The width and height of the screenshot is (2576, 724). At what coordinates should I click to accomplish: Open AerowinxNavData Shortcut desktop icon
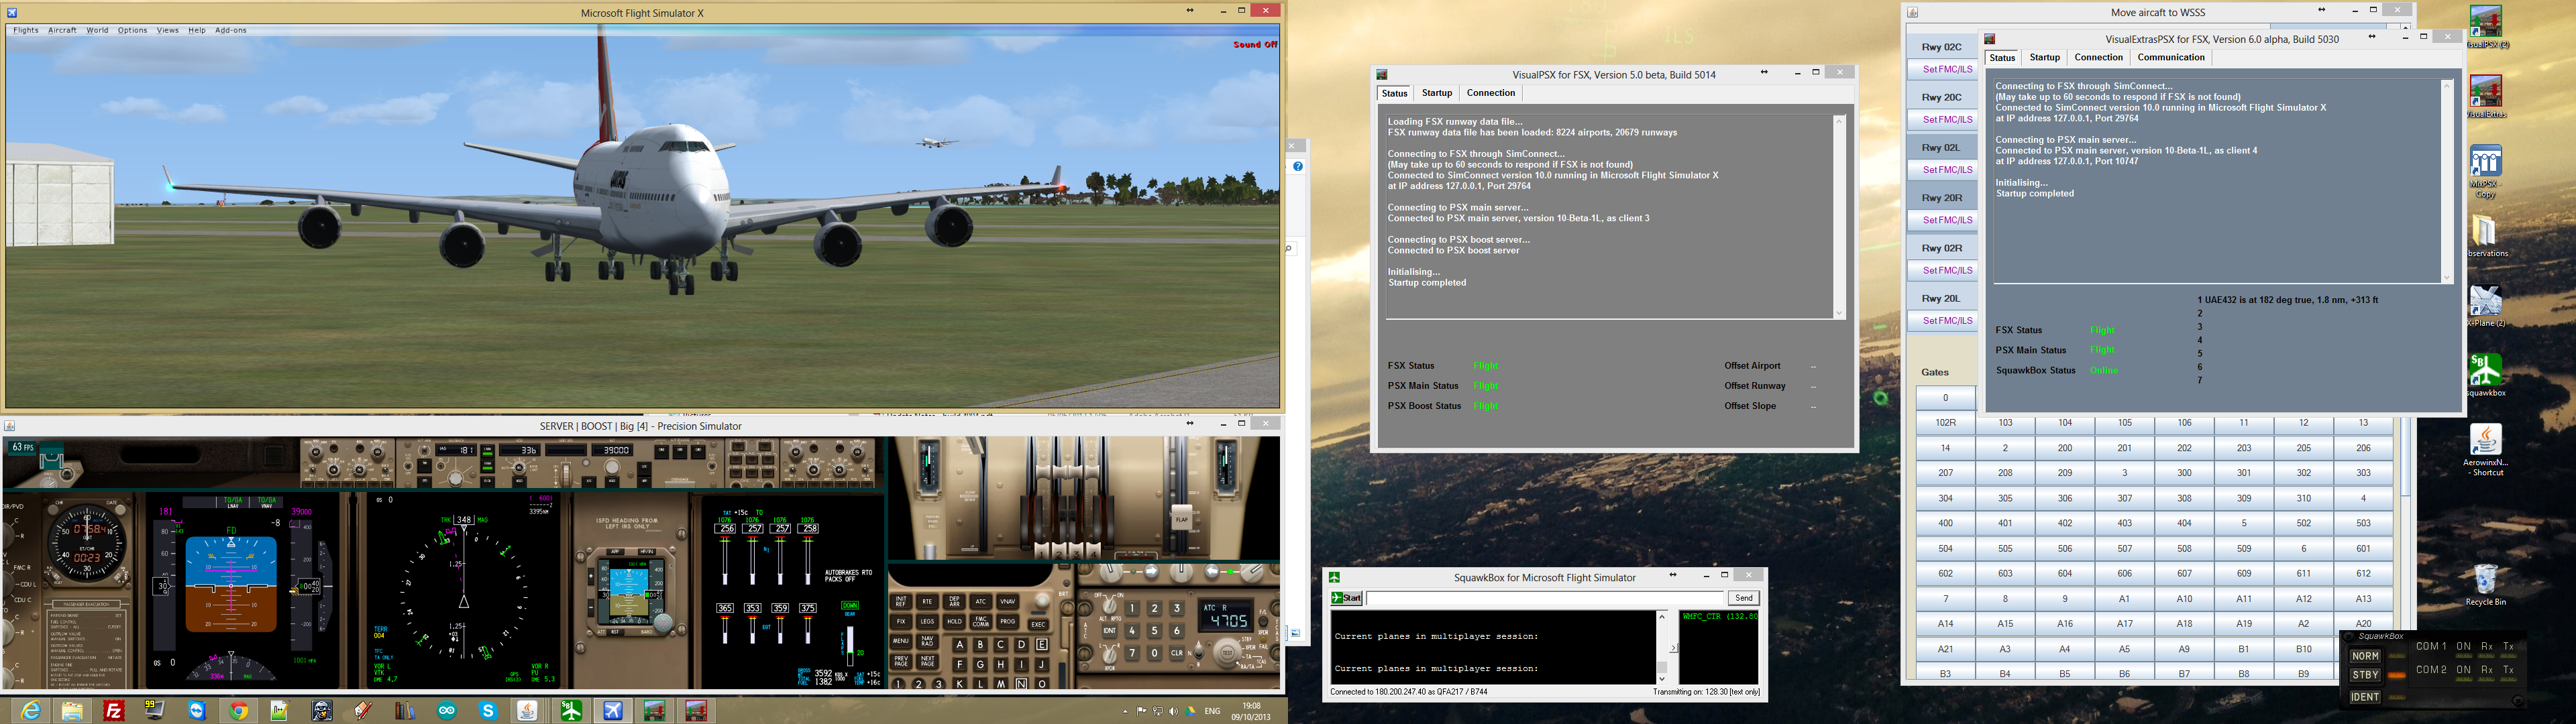[x=2486, y=450]
